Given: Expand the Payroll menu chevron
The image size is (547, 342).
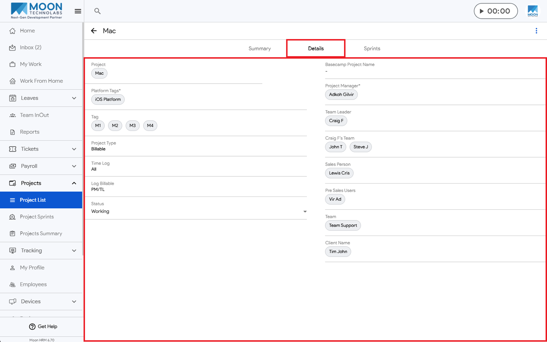Looking at the screenshot, I should 74,166.
